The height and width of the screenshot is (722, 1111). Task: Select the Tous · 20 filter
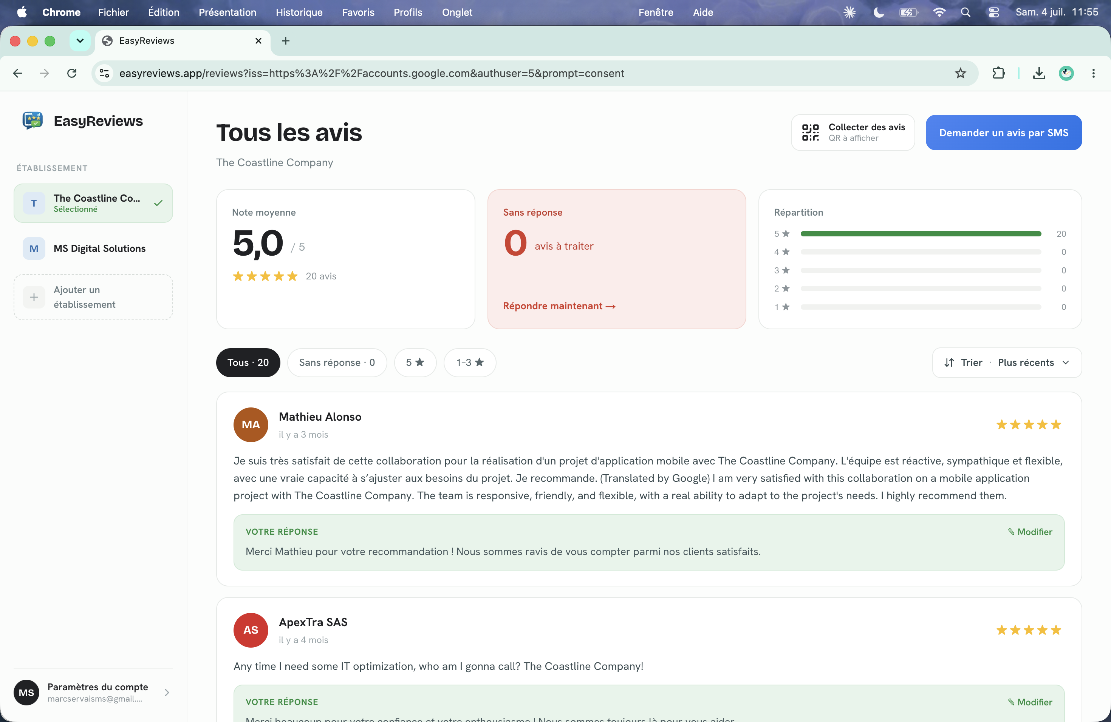click(248, 363)
